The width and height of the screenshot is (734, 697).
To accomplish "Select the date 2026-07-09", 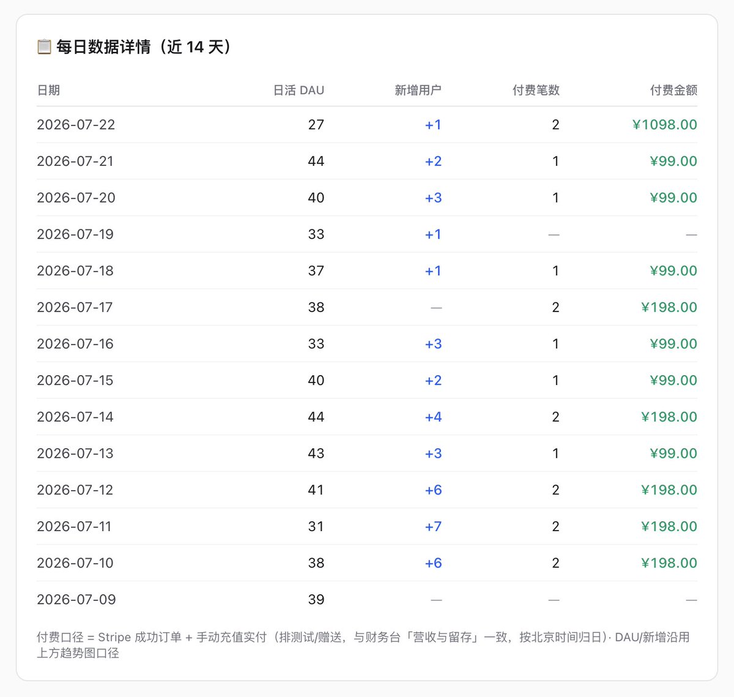I will [76, 599].
